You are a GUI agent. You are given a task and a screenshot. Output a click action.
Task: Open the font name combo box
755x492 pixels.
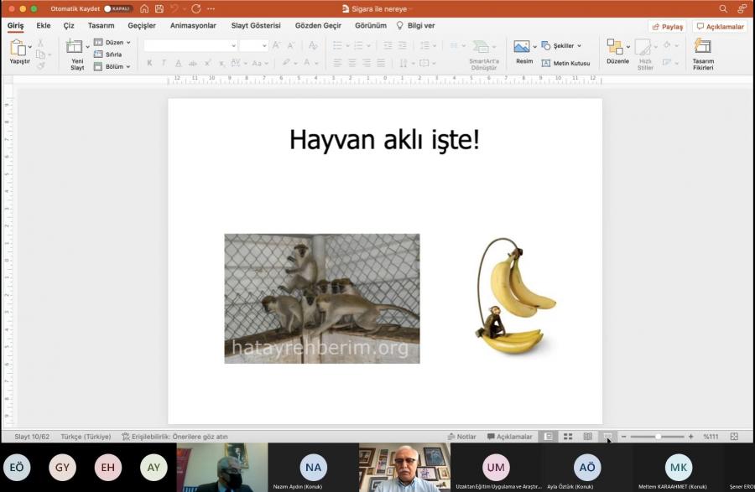190,45
